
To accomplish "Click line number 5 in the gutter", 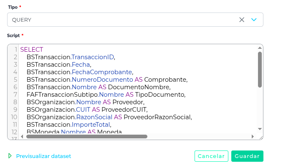I will [x=15, y=79].
